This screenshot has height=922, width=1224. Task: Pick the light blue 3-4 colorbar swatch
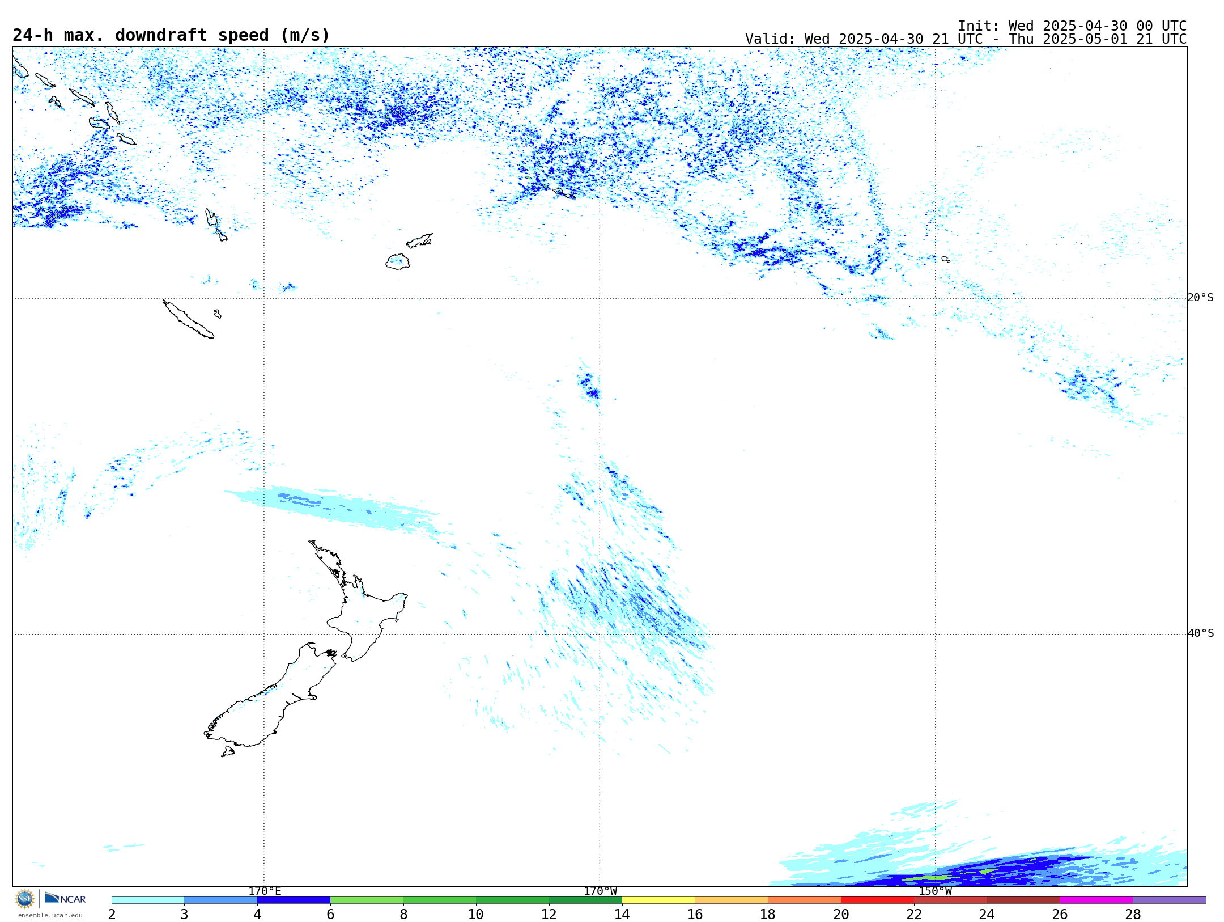click(x=220, y=900)
